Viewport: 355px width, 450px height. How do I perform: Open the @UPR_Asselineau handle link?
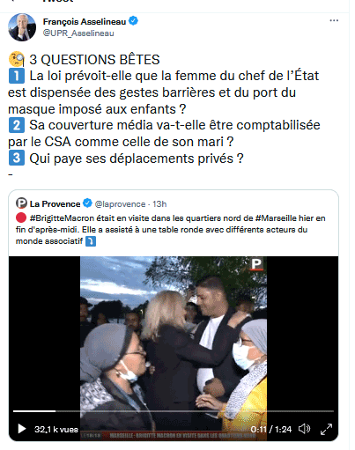78,33
